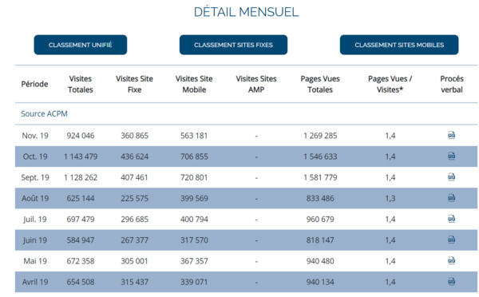This screenshot has height=297, width=479.
Task: Select the Oct. 19 period cell
Action: click(35, 156)
